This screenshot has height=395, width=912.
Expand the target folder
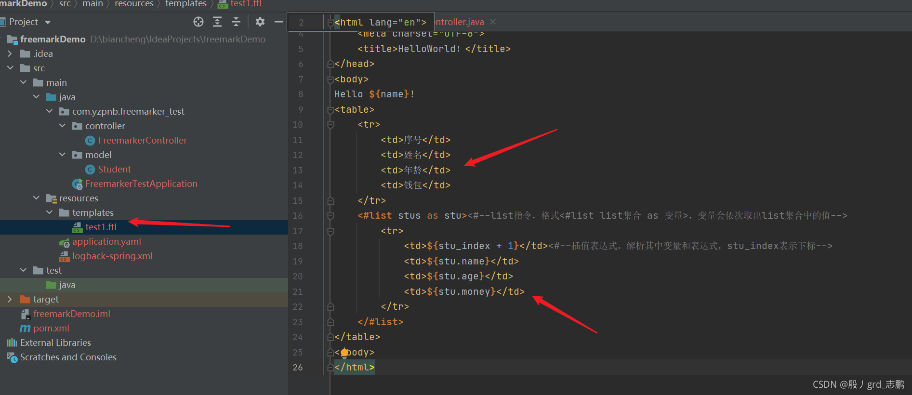10,299
